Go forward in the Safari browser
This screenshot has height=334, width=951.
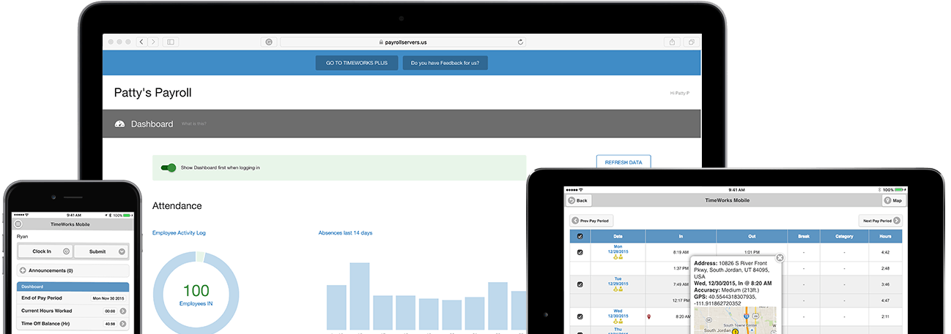point(152,42)
